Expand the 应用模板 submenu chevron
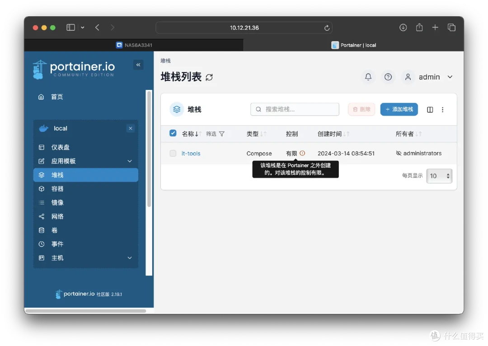The height and width of the screenshot is (346, 488). (130, 161)
